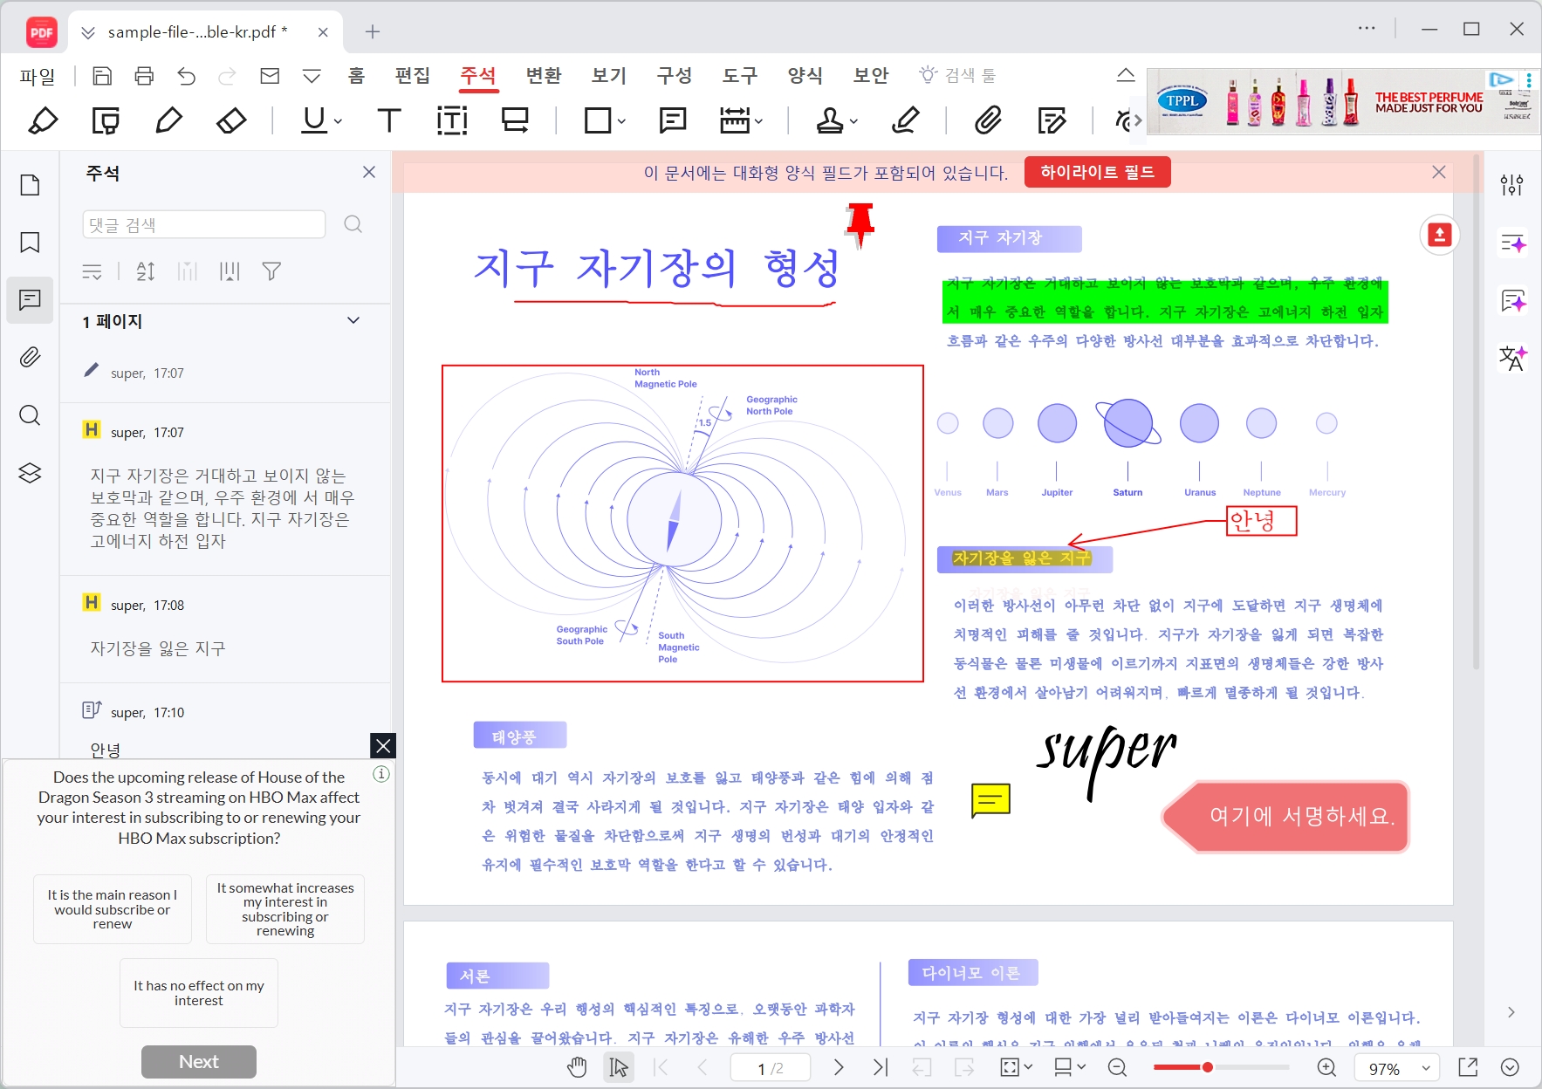Viewport: 1542px width, 1089px height.
Task: Select highlight comment 자기장을 잃은 지구
Action: point(225,629)
